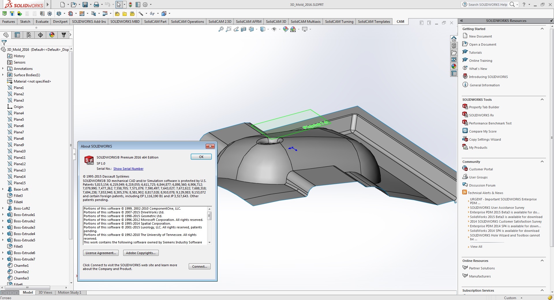Click the Search SOLIDWORKS Help field

coord(488,5)
